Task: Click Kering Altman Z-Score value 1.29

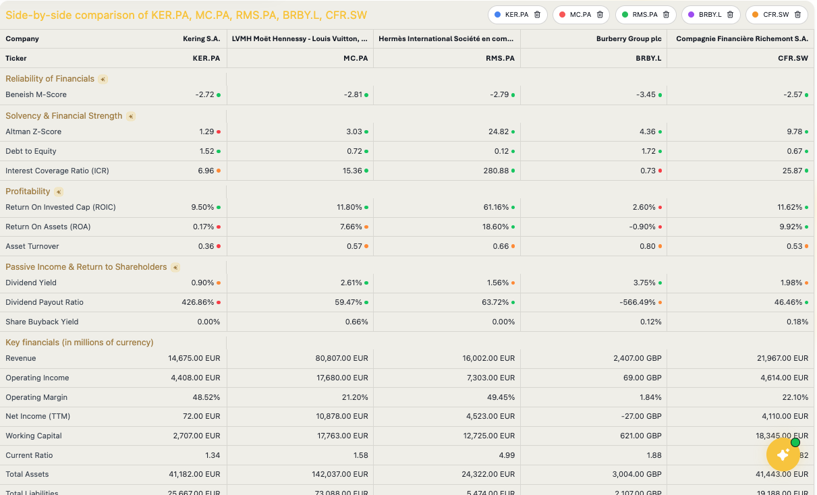Action: coord(206,132)
